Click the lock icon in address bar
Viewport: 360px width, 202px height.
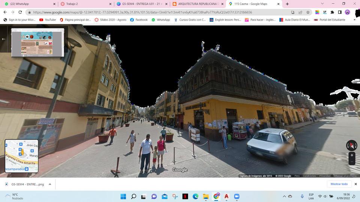[29, 12]
